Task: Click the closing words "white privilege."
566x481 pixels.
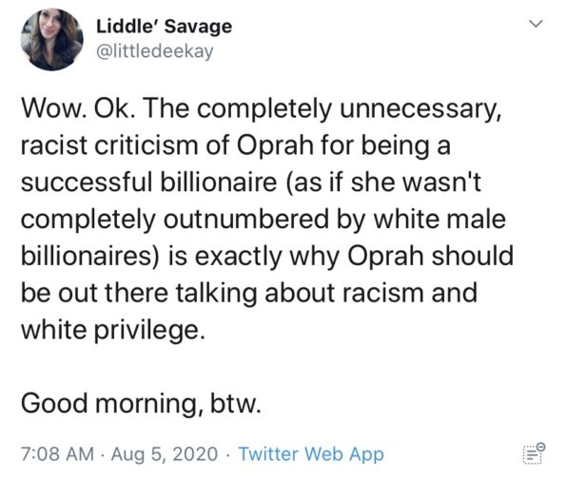Action: tap(113, 331)
